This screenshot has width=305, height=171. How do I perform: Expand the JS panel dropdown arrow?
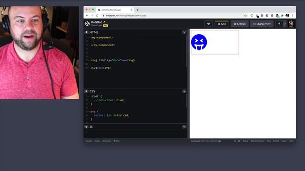pyautogui.click(x=184, y=127)
